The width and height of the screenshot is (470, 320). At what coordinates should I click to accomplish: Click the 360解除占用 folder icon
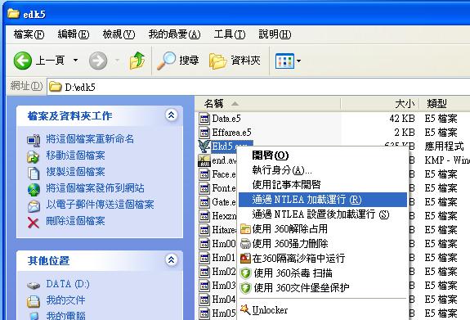tap(245, 229)
